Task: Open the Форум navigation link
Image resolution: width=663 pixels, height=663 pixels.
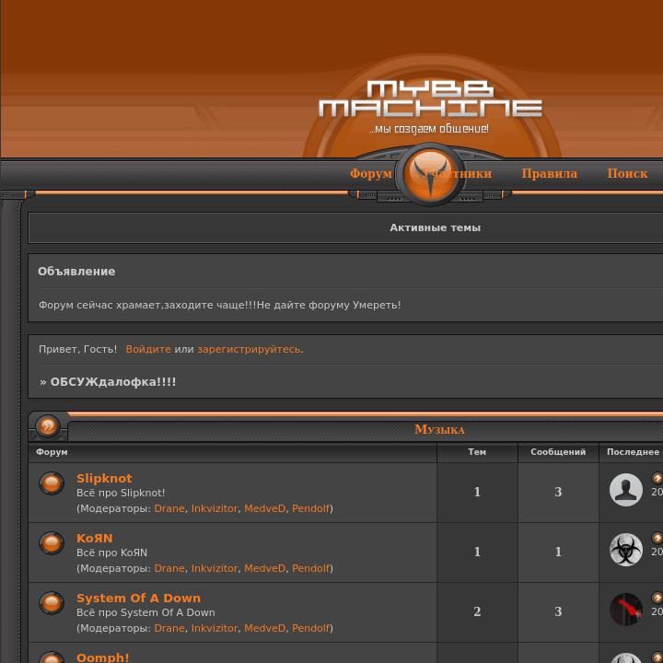Action: (x=371, y=173)
